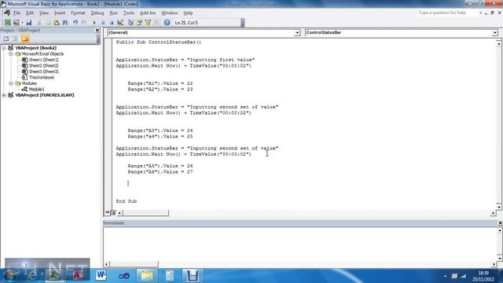The width and height of the screenshot is (503, 283).
Task: Close the Project - VBAProject pane
Action: pos(97,30)
